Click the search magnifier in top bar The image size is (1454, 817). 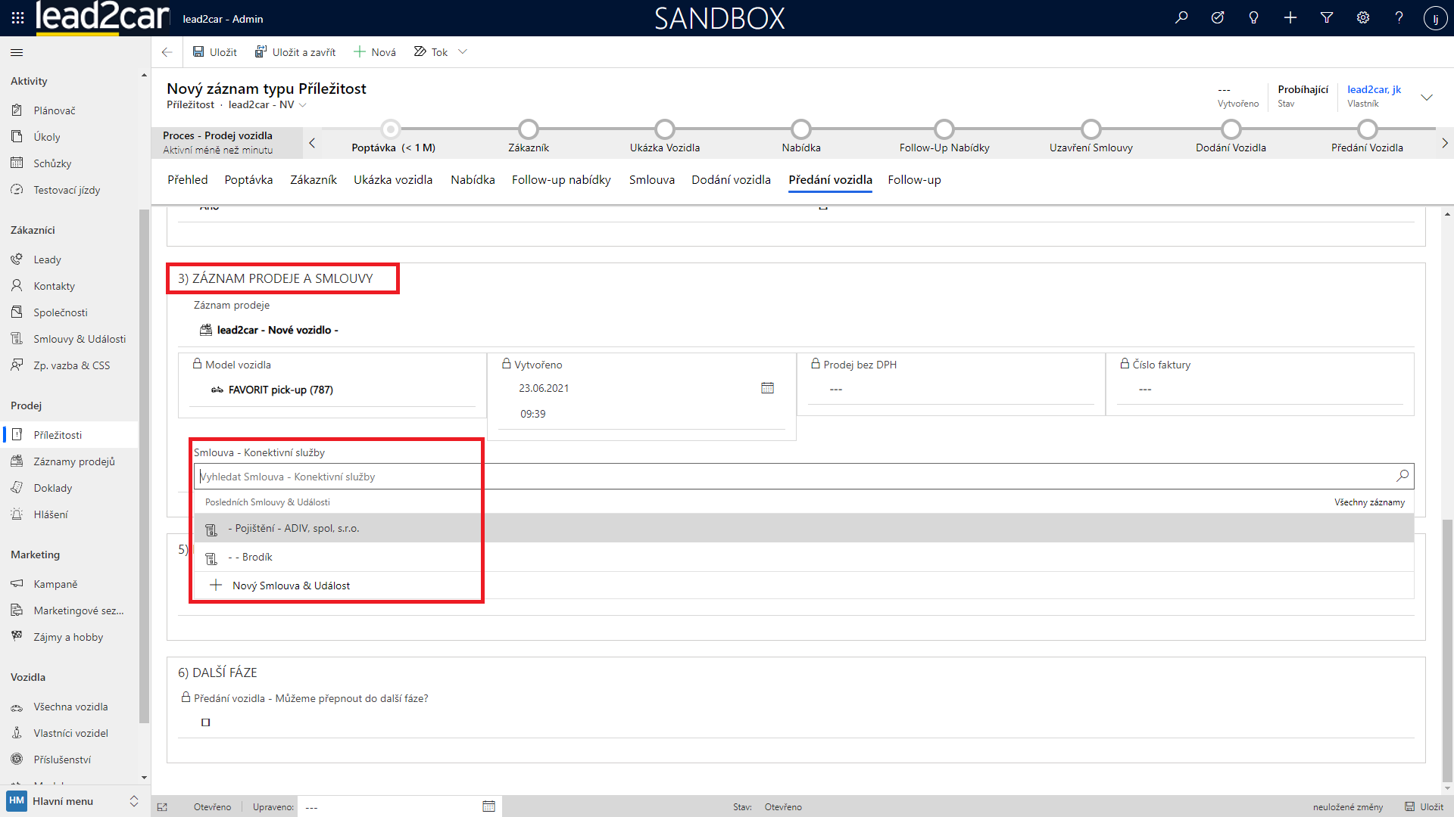[x=1181, y=18]
